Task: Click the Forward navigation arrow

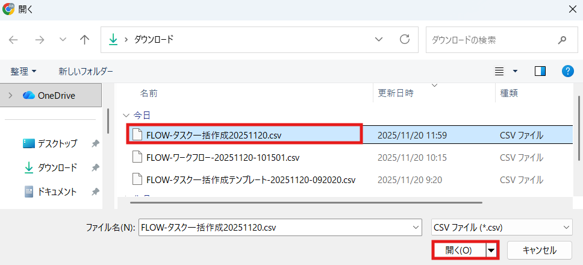Action: click(39, 40)
